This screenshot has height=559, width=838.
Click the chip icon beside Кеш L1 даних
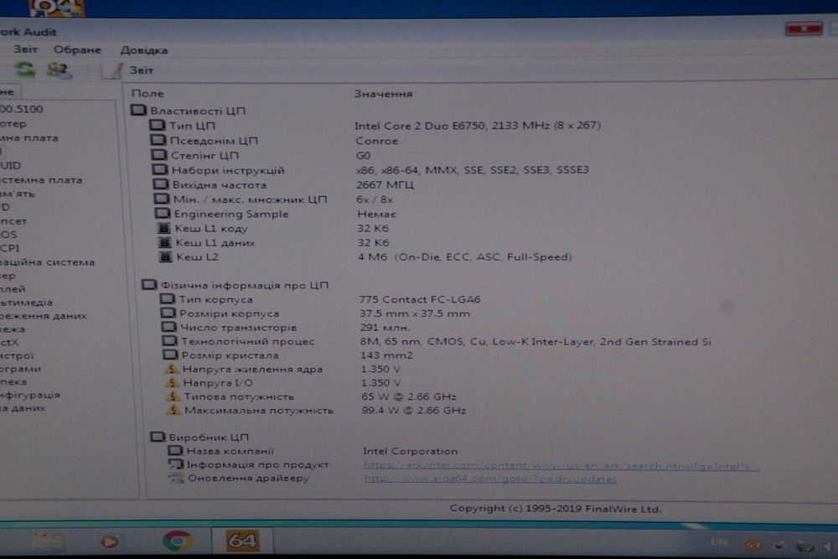click(165, 243)
